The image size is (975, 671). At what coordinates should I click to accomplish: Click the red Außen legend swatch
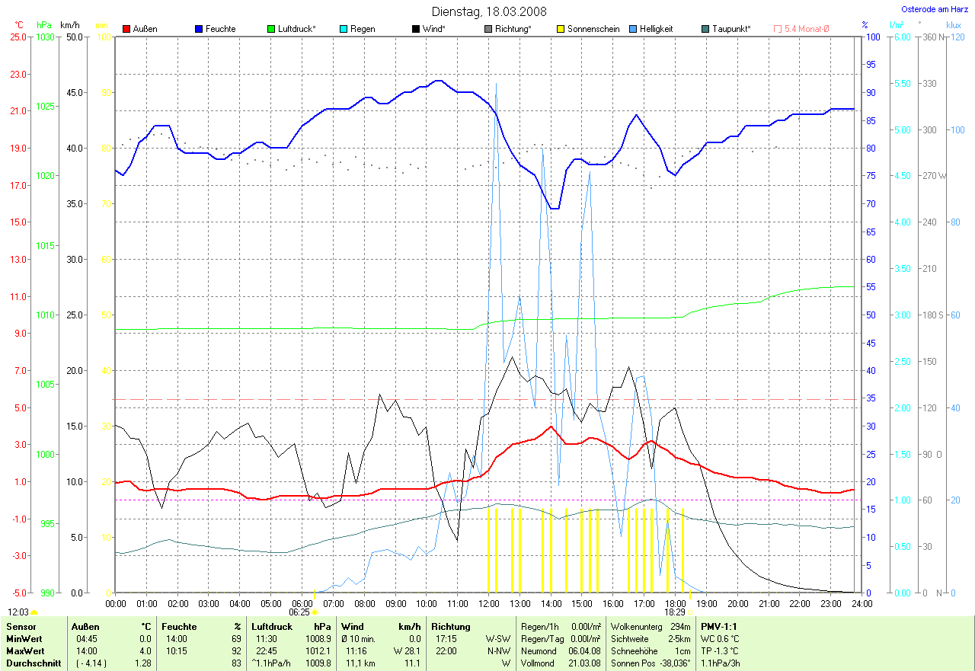pyautogui.click(x=127, y=29)
